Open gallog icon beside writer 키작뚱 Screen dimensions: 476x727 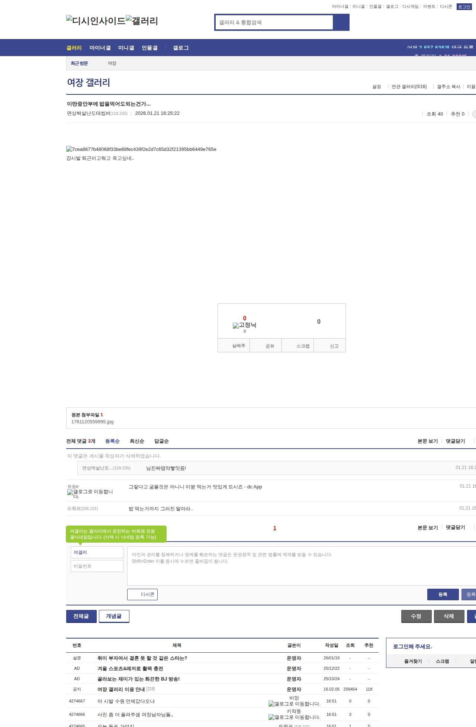[x=295, y=717]
